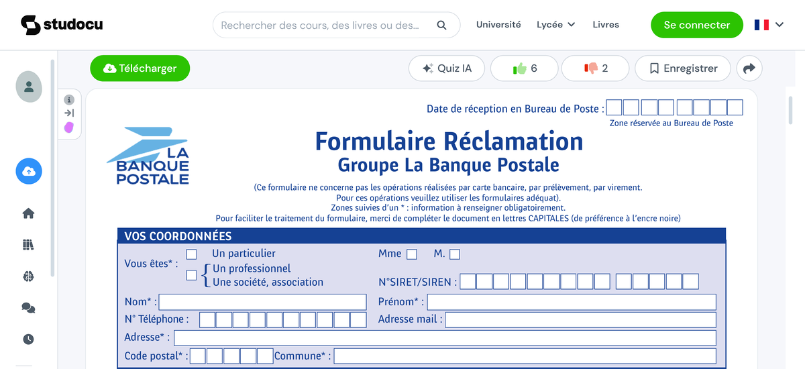The width and height of the screenshot is (805, 369).
Task: Click the Télécharger download button
Action: pos(140,68)
